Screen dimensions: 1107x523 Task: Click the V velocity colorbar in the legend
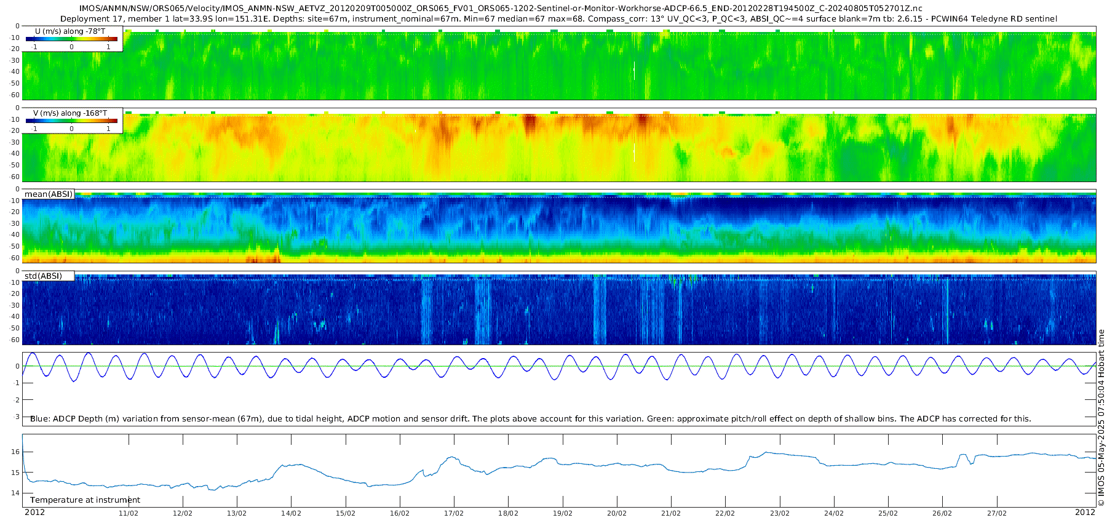click(71, 121)
